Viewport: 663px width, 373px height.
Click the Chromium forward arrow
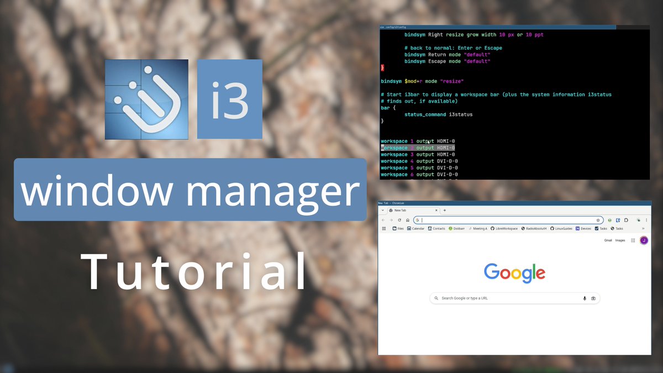coord(391,220)
